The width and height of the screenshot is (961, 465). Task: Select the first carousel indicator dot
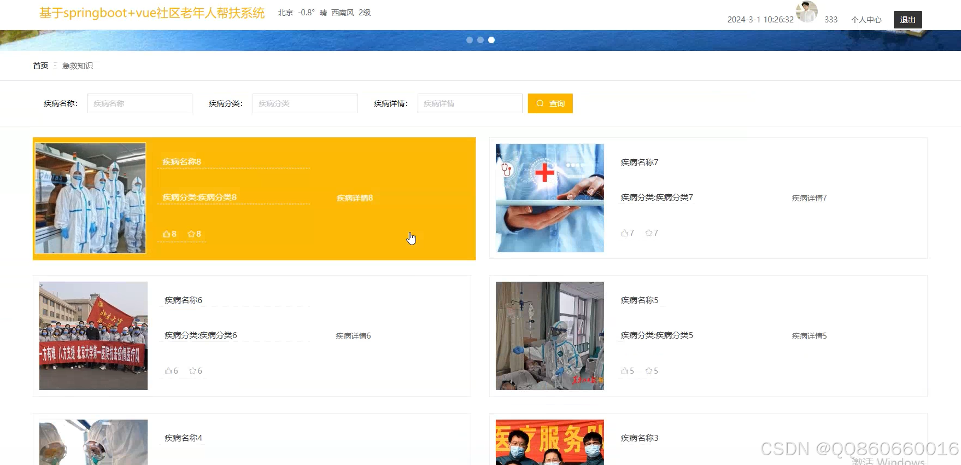pyautogui.click(x=470, y=40)
